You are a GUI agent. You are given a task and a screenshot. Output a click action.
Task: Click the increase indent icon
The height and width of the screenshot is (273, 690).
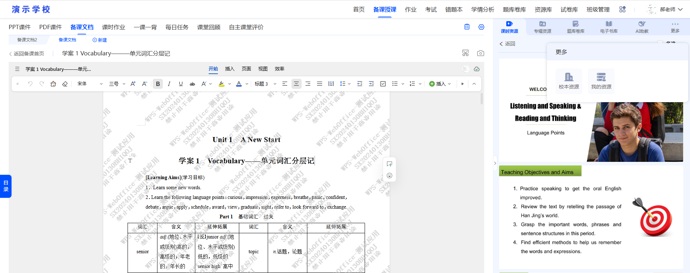371,84
